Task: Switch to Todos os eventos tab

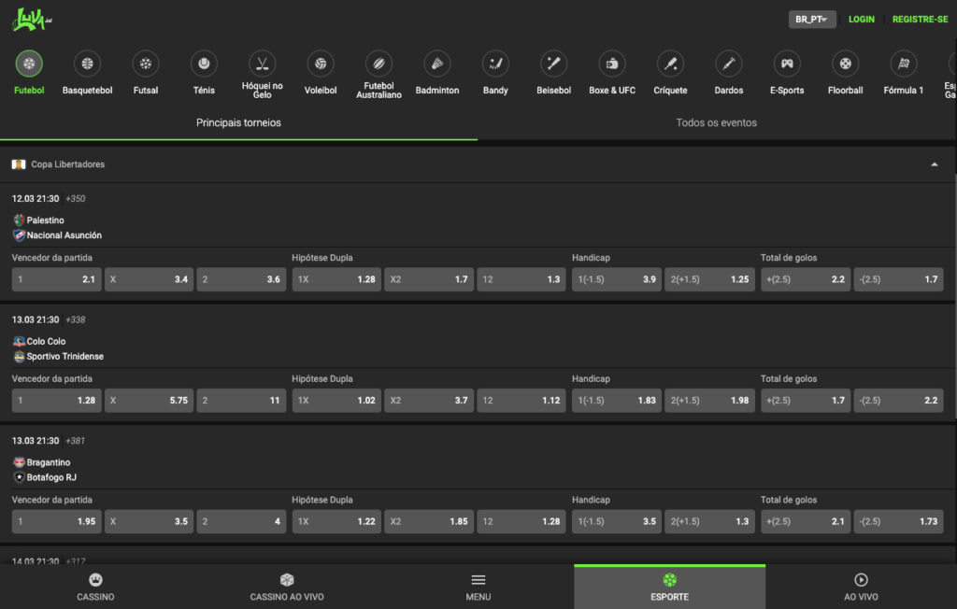Action: (717, 122)
